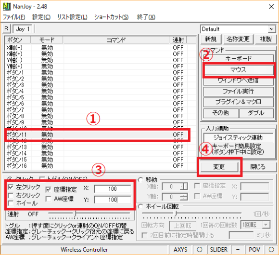Click the 連射 column header
The width and height of the screenshot is (279, 255).
click(x=178, y=40)
